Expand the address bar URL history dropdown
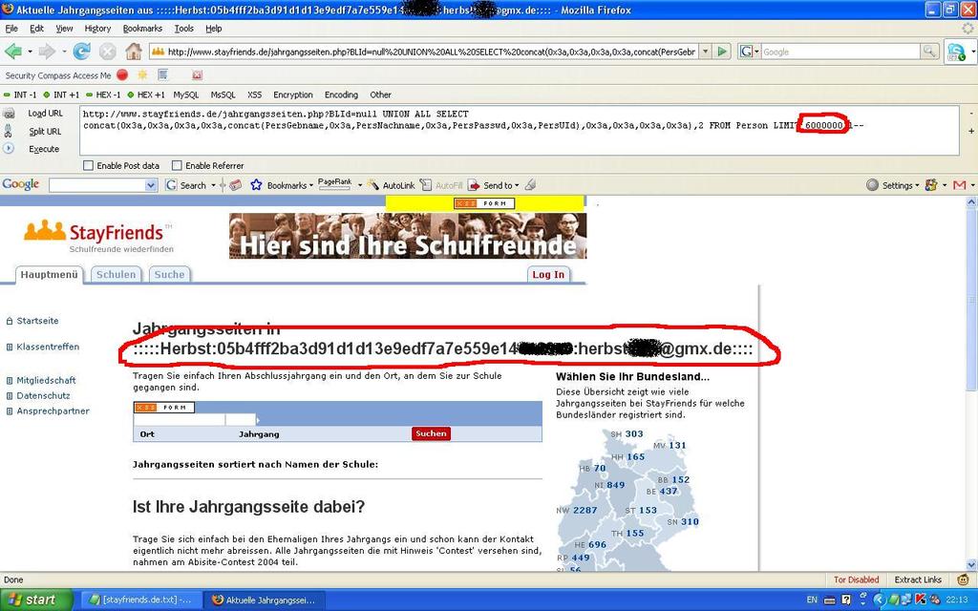 click(706, 52)
